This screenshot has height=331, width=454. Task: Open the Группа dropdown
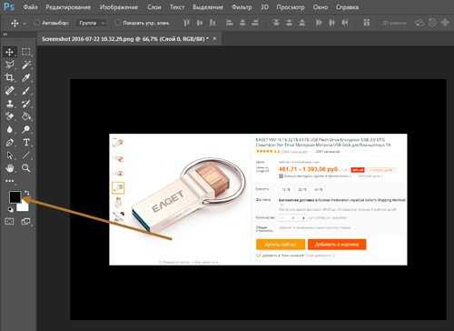(x=92, y=23)
